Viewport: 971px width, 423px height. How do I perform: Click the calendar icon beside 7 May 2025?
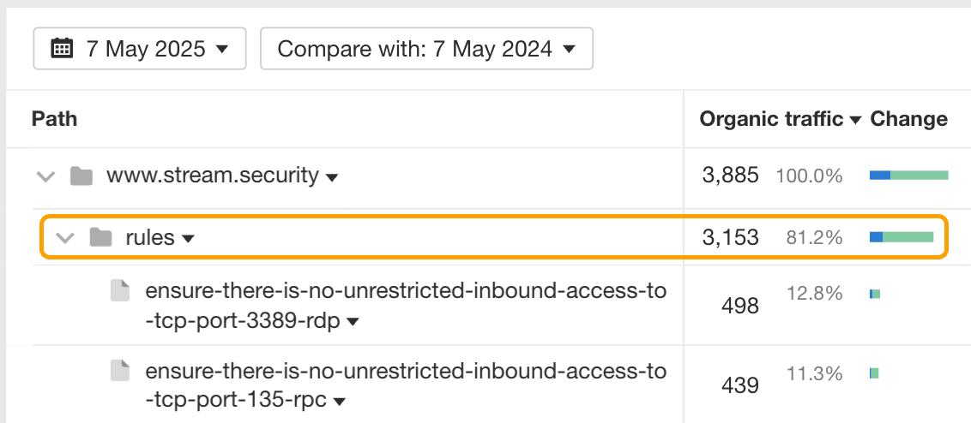tap(62, 48)
